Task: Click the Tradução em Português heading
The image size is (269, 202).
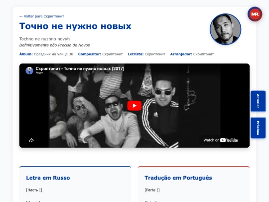Action: point(178,178)
